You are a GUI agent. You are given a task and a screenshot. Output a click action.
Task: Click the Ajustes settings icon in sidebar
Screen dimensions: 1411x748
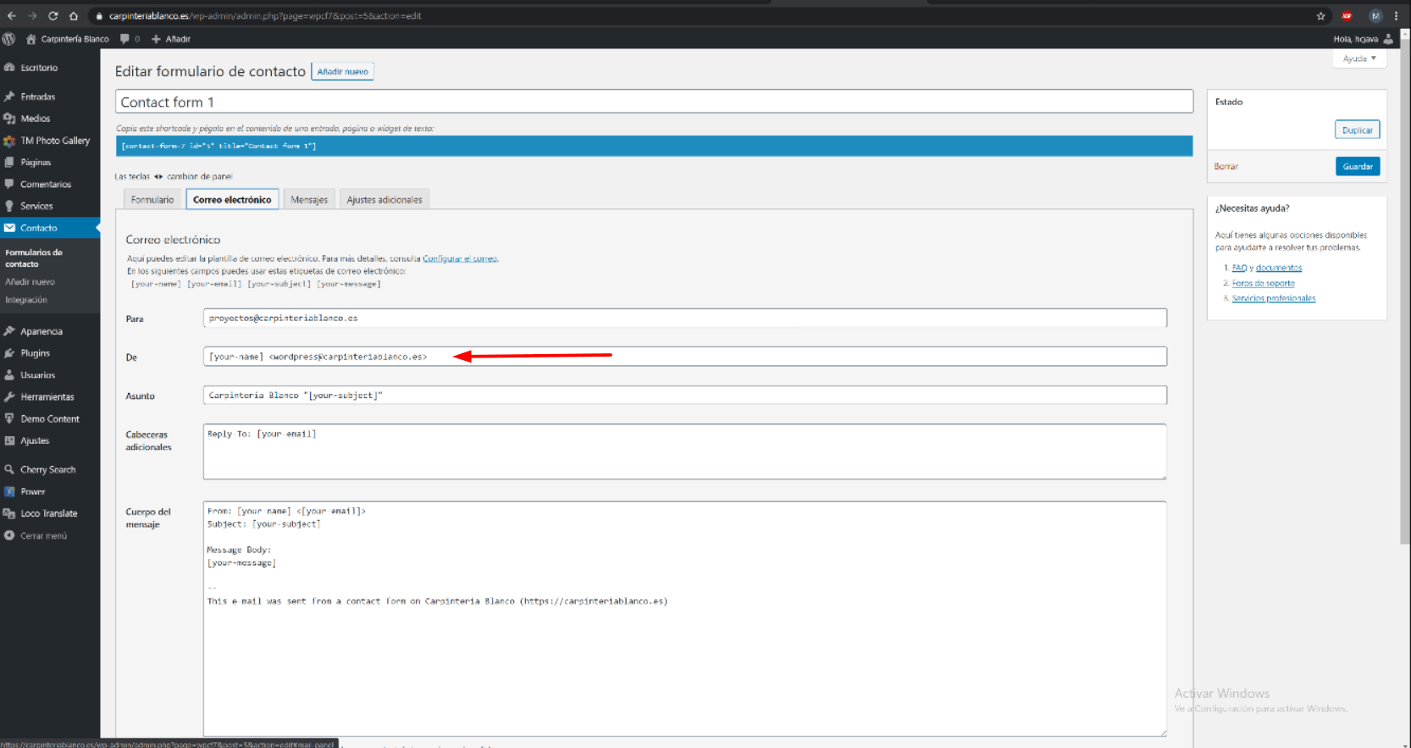pyautogui.click(x=9, y=440)
